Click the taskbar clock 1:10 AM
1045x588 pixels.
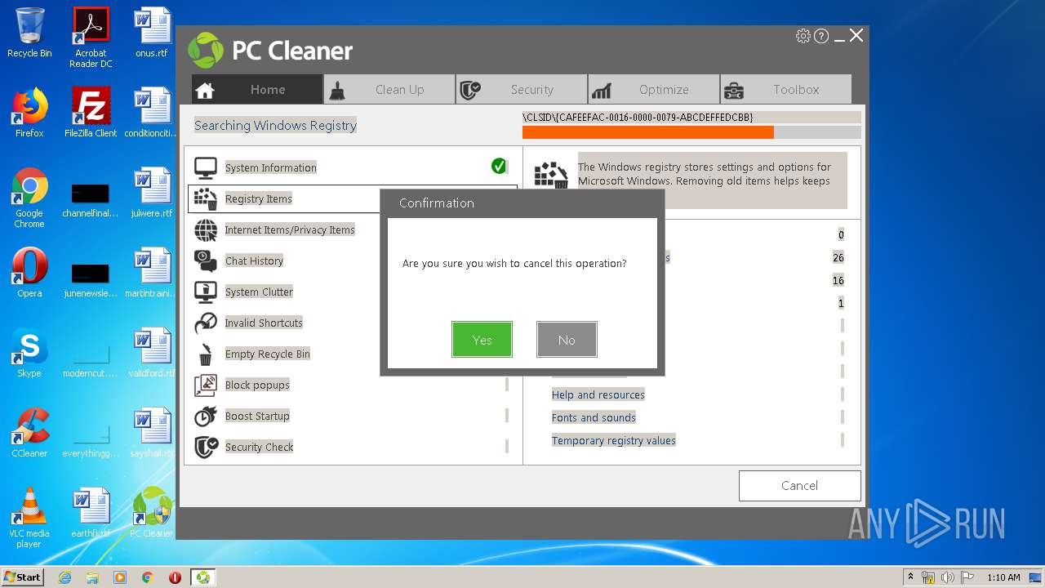click(x=1003, y=577)
